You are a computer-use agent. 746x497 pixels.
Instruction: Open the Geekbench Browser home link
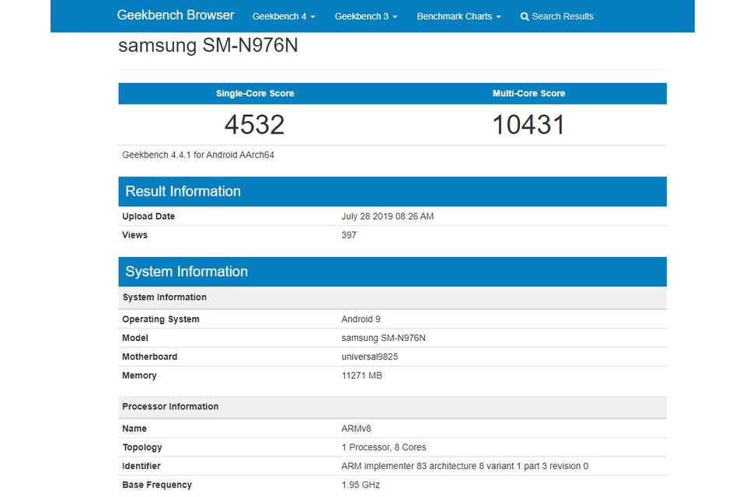(x=176, y=16)
